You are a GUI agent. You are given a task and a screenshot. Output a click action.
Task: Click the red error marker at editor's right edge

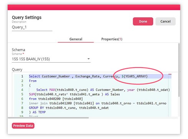tap(170, 74)
